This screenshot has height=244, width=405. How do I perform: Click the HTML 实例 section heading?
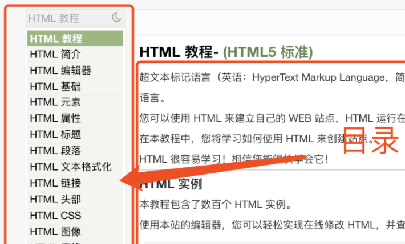point(171,185)
